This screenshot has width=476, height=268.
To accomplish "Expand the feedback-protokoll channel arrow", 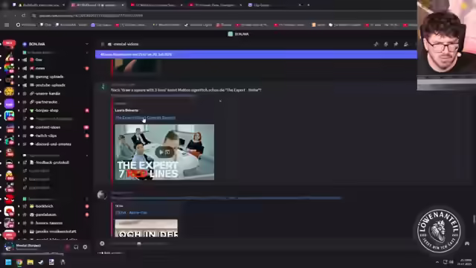I will 19,162.
